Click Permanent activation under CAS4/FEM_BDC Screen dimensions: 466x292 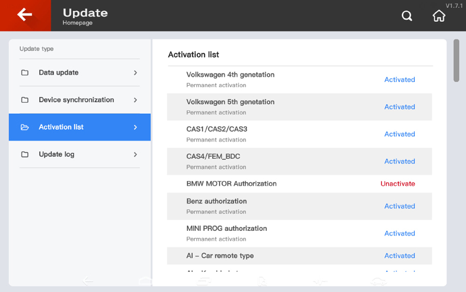coord(216,167)
